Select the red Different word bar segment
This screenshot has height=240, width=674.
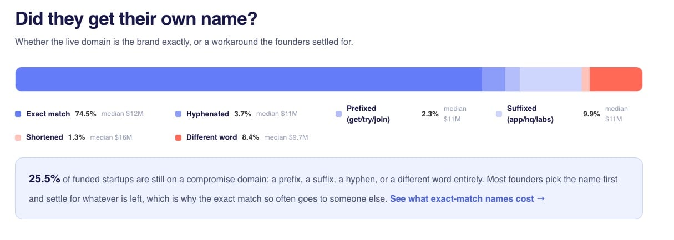(616, 79)
